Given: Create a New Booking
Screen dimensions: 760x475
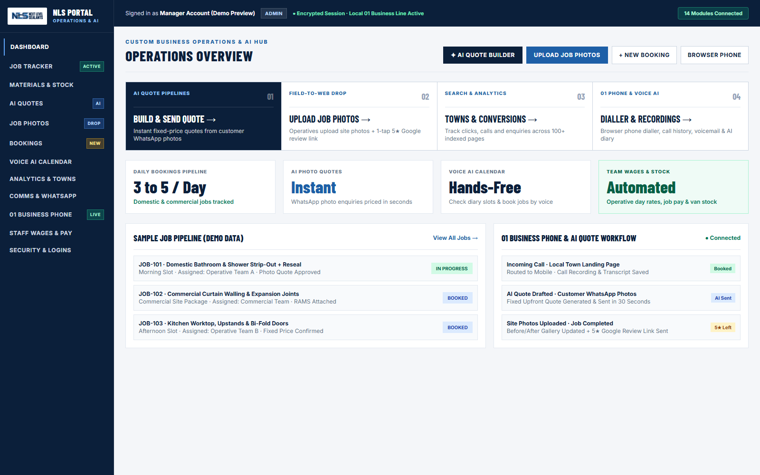Looking at the screenshot, I should click(x=644, y=55).
